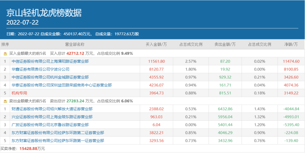Click the 排序 column header
This screenshot has height=153, width=305.
[x=5, y=44]
